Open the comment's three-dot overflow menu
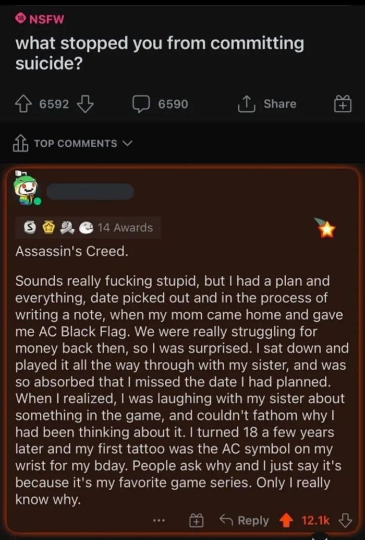The width and height of the screenshot is (365, 540). point(160,521)
